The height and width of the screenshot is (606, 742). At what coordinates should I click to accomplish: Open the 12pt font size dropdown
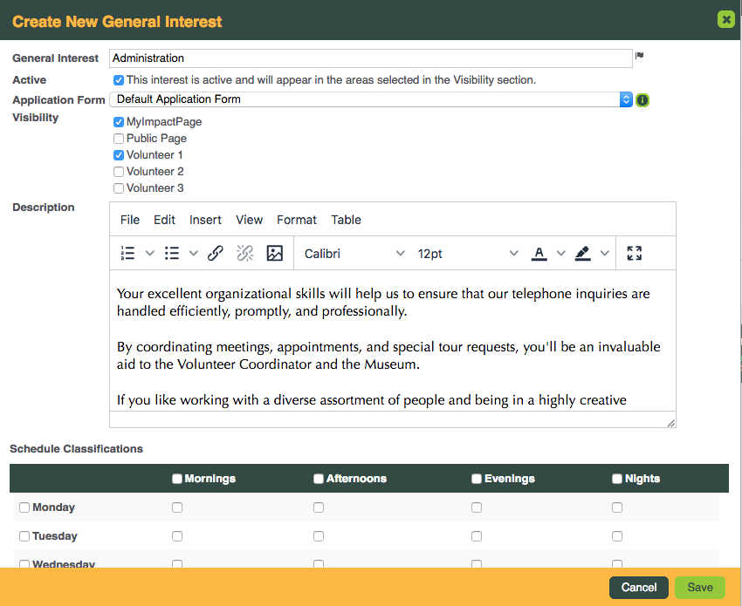(x=468, y=254)
